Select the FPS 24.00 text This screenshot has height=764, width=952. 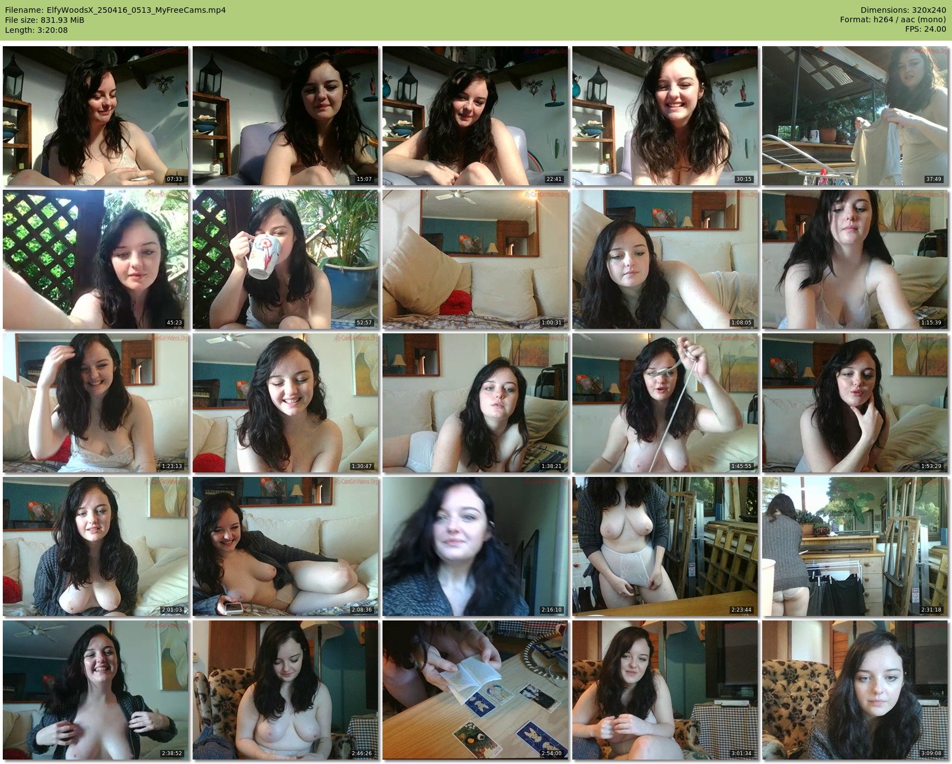point(925,29)
